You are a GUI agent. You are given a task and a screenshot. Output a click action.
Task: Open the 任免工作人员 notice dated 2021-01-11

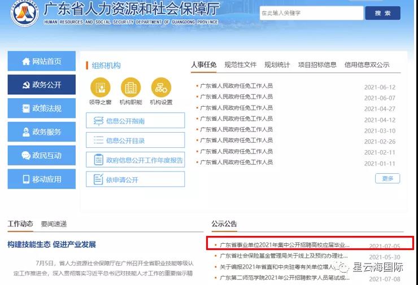click(x=237, y=162)
